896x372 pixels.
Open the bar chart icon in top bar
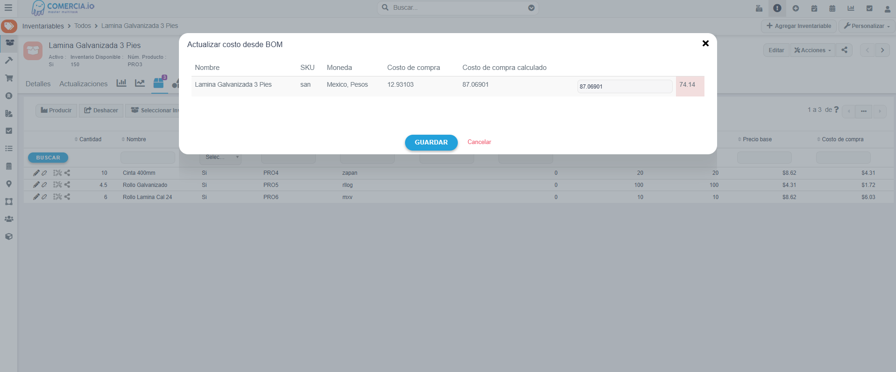851,8
